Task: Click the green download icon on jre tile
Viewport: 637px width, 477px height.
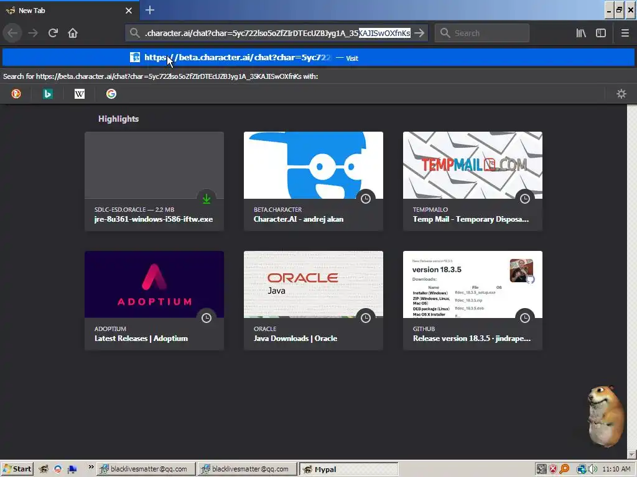Action: 207,199
